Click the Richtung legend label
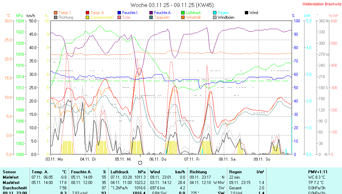 tap(66, 17)
